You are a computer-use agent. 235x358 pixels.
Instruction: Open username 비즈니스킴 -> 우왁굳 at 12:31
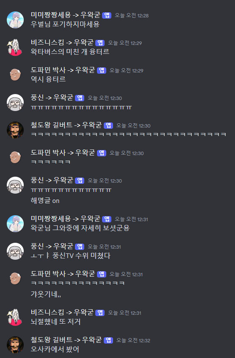tap(62, 312)
